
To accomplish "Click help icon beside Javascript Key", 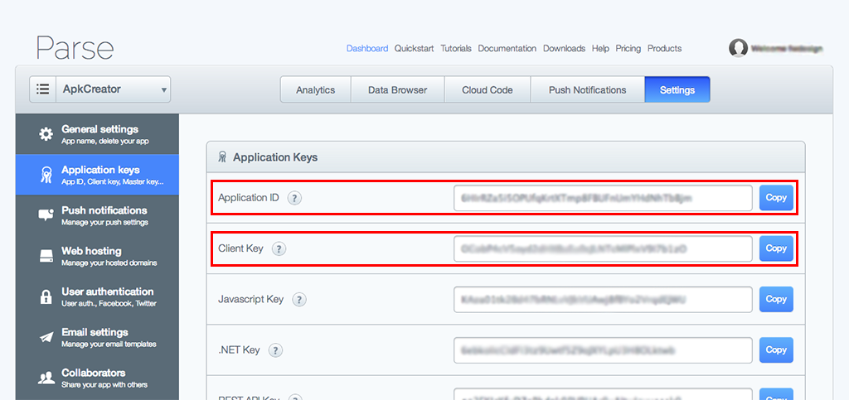I will 299,300.
